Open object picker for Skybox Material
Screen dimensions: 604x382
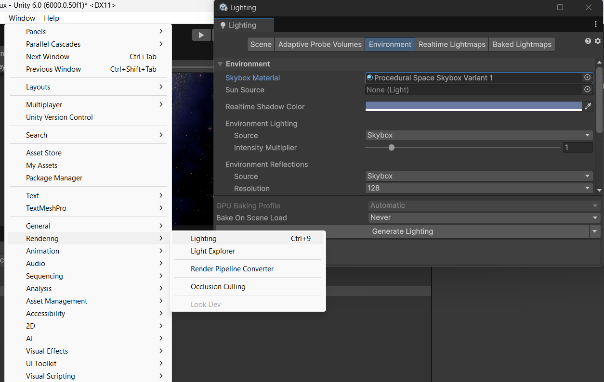tap(587, 77)
